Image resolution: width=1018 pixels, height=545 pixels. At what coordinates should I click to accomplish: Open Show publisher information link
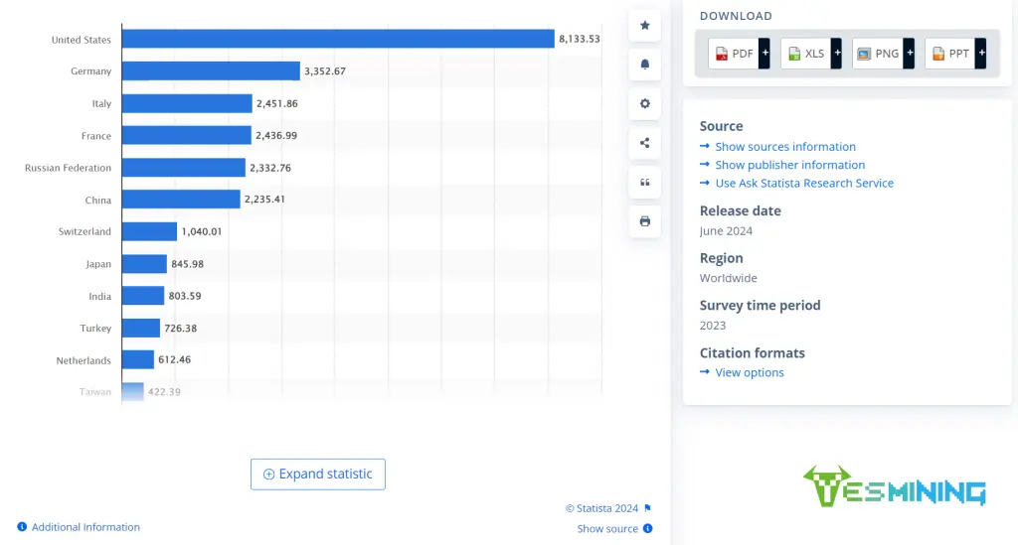pyautogui.click(x=789, y=165)
